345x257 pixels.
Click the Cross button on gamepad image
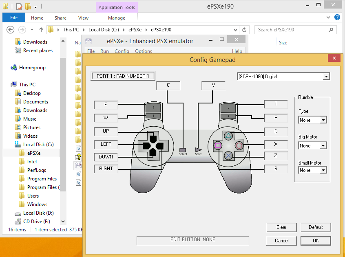(228, 156)
